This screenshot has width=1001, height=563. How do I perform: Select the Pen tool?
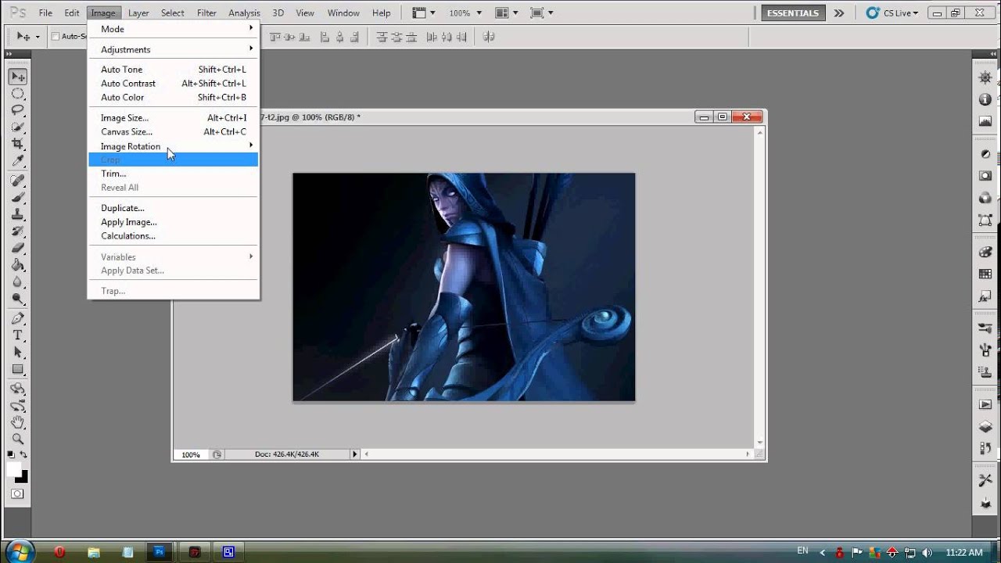(17, 318)
